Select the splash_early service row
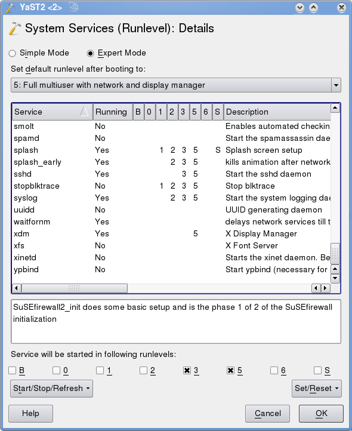The image size is (352, 431). coord(171,162)
